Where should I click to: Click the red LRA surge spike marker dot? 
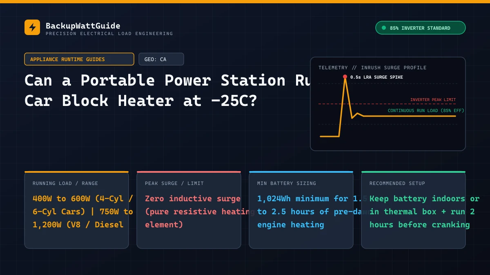(345, 77)
